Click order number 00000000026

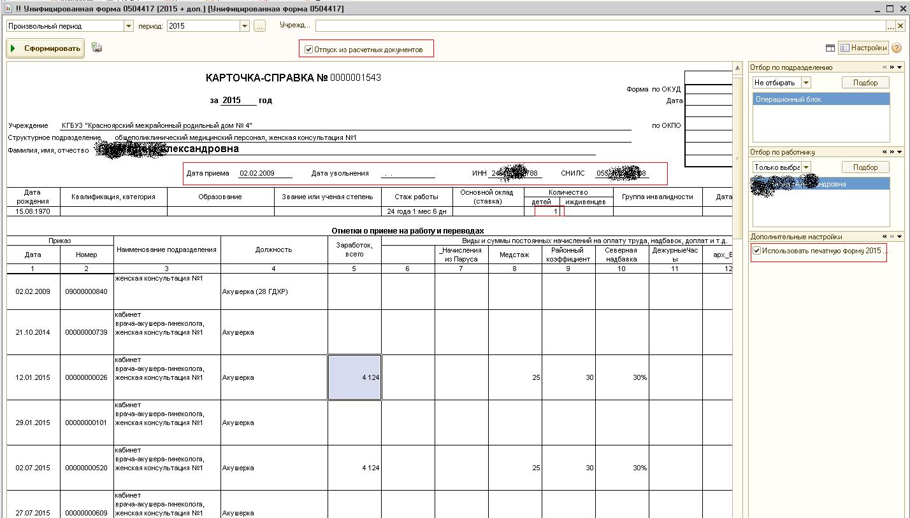click(87, 377)
